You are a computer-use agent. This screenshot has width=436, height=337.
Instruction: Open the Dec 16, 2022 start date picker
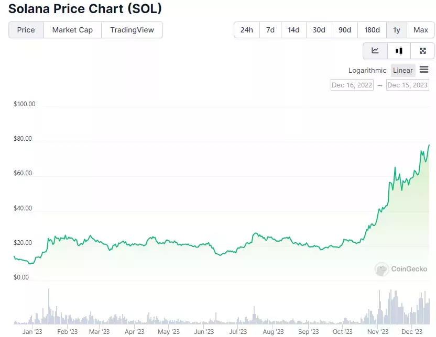click(x=352, y=85)
